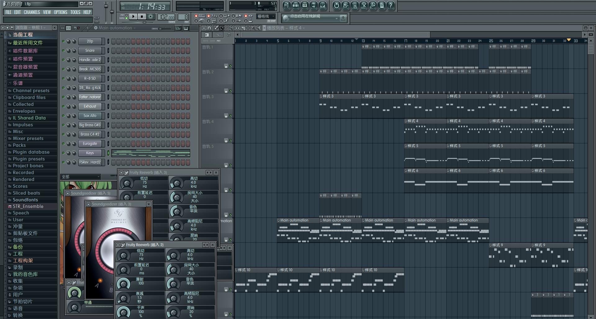Open the project info document icon
596x319 pixels.
[382, 6]
